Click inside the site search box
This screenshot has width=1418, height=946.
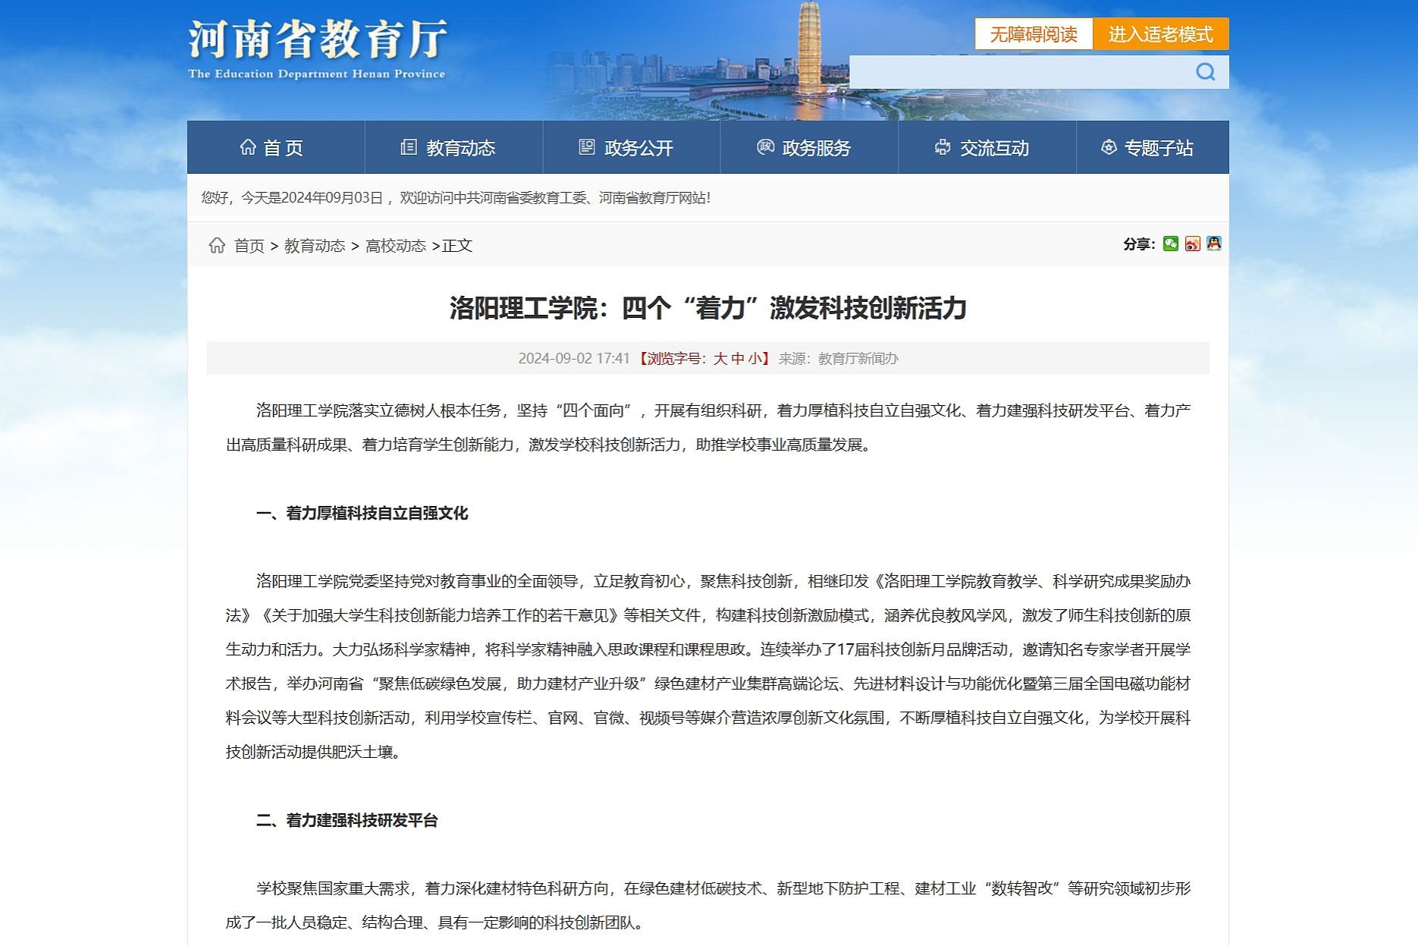click(x=1016, y=72)
